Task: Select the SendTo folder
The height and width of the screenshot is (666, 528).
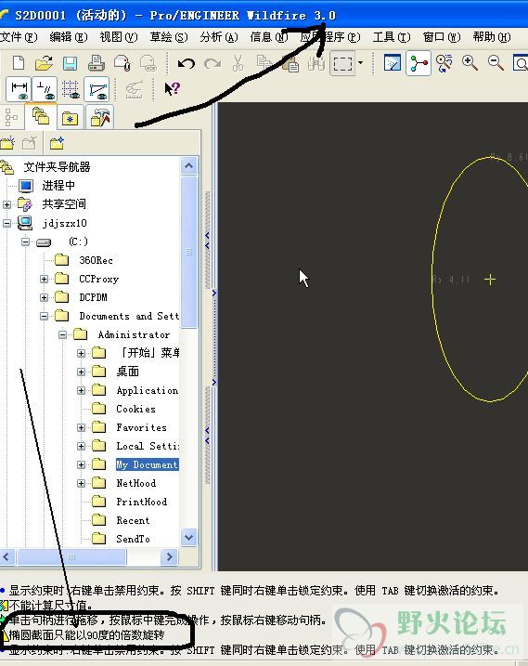Action: click(133, 539)
